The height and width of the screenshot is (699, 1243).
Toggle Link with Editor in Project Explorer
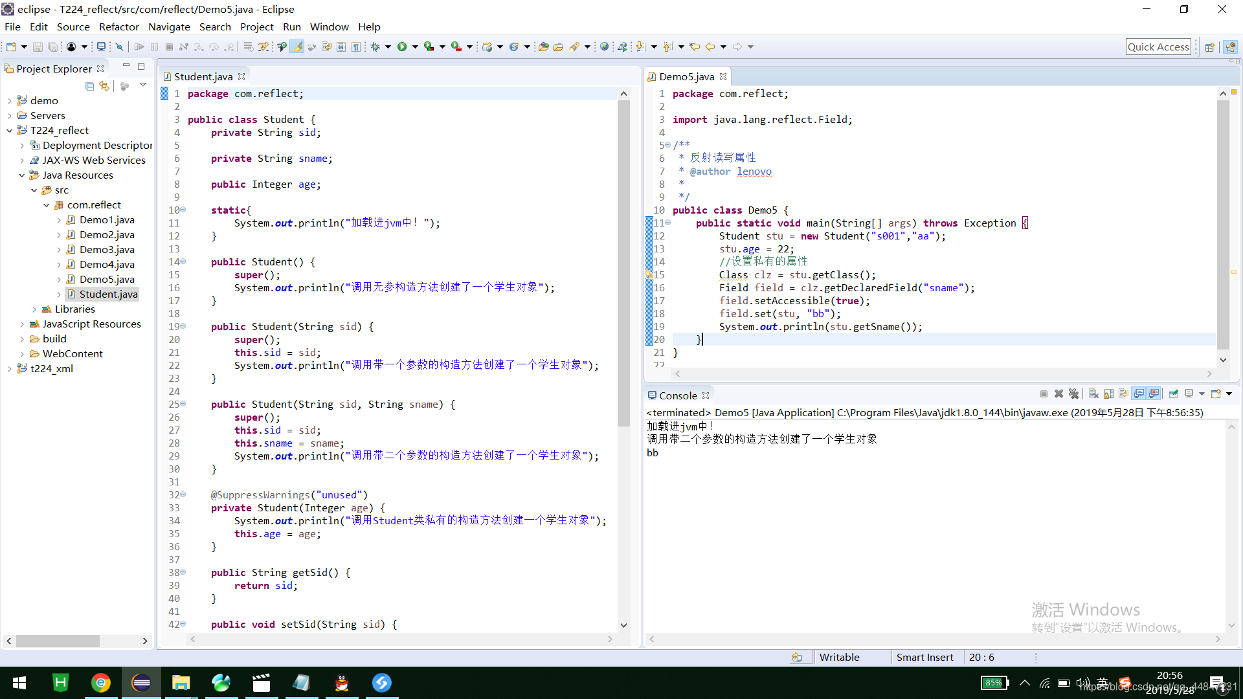[104, 86]
